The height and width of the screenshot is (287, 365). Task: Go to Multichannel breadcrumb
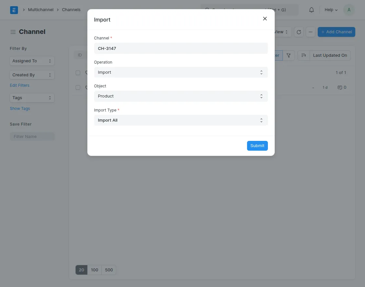point(40,10)
